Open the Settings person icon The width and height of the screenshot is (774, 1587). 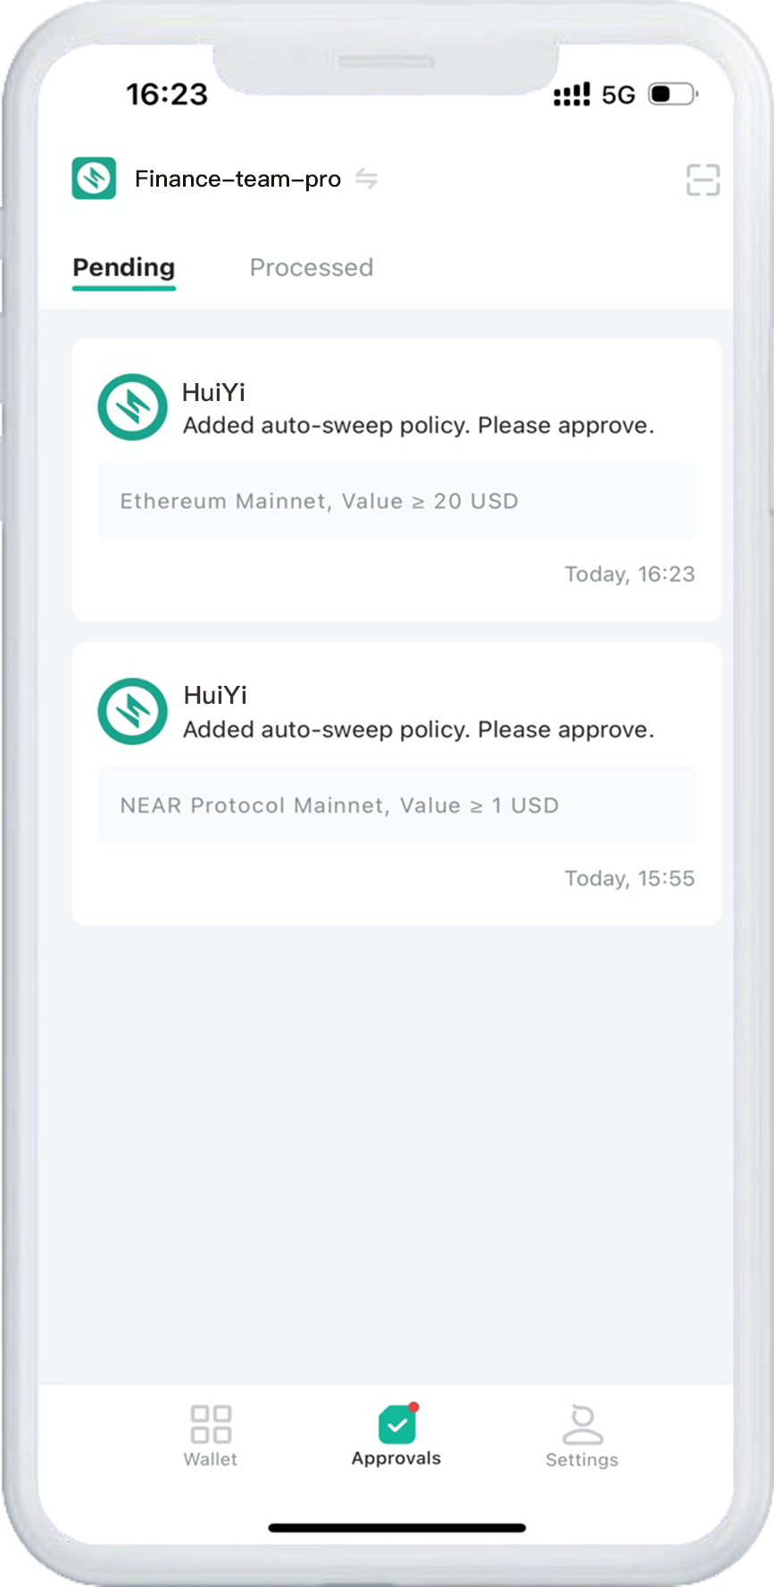pos(582,1424)
